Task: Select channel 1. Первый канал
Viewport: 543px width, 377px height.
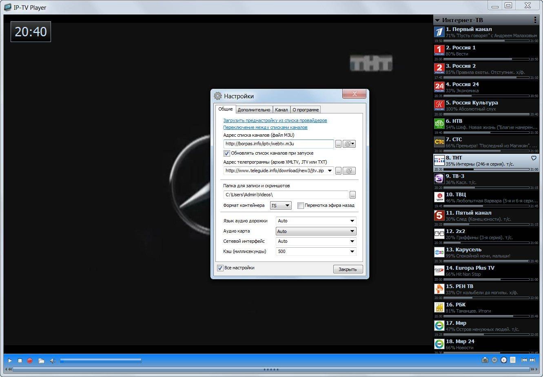Action: [486, 35]
